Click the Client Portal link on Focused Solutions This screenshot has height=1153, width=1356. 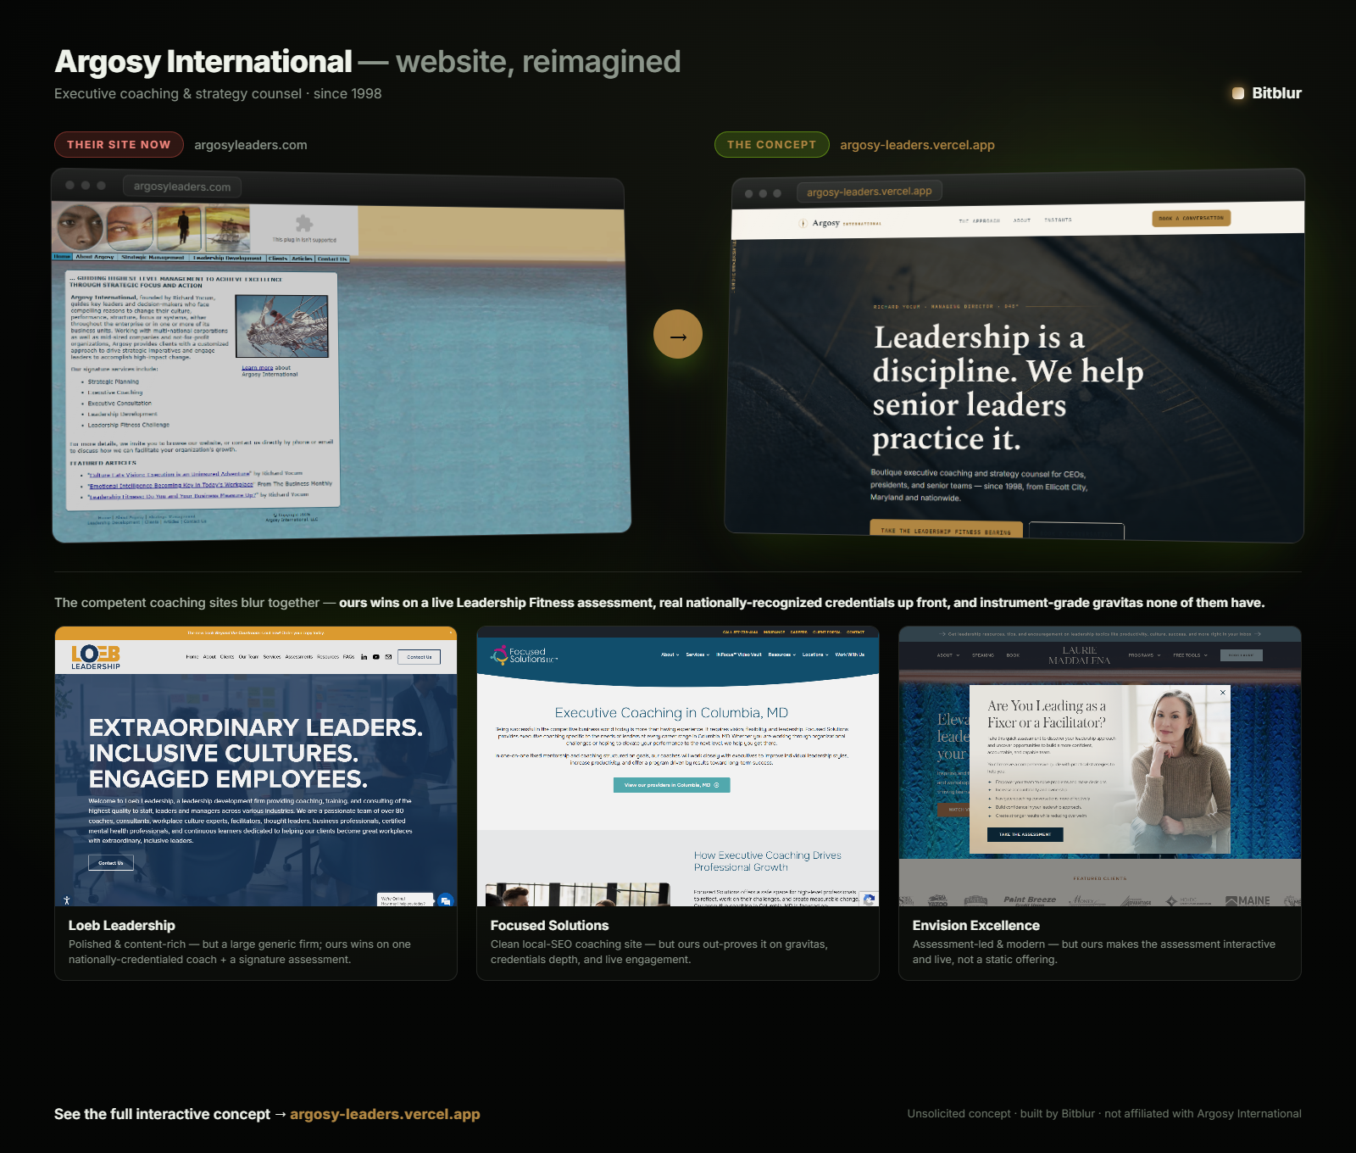pyautogui.click(x=826, y=632)
